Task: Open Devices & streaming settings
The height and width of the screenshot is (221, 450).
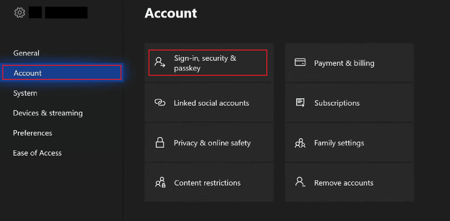Action: tap(48, 113)
